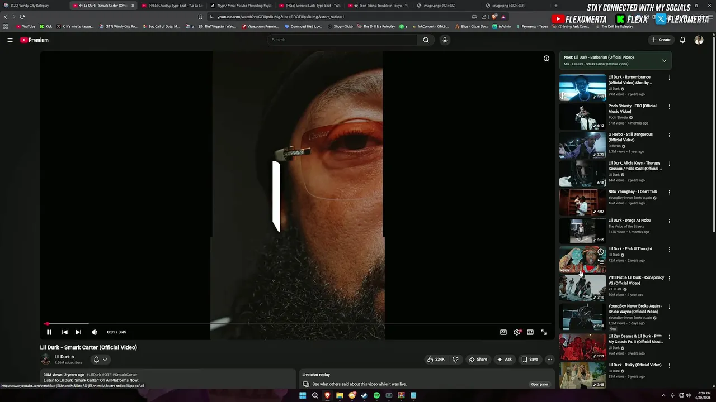
Task: Bookmark this page with the address bar icon
Action: pyautogui.click(x=200, y=17)
